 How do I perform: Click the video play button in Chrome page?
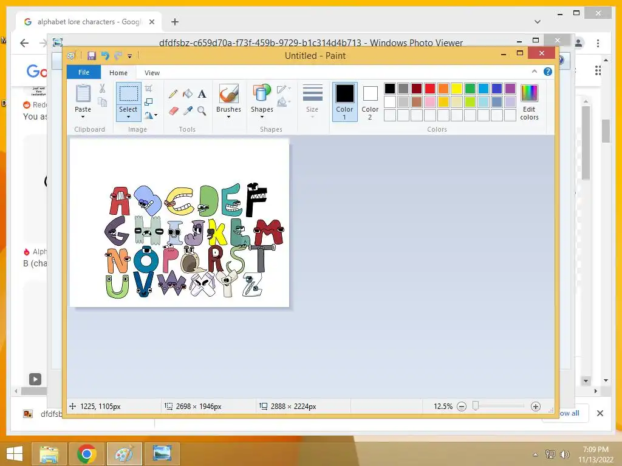coord(35,379)
